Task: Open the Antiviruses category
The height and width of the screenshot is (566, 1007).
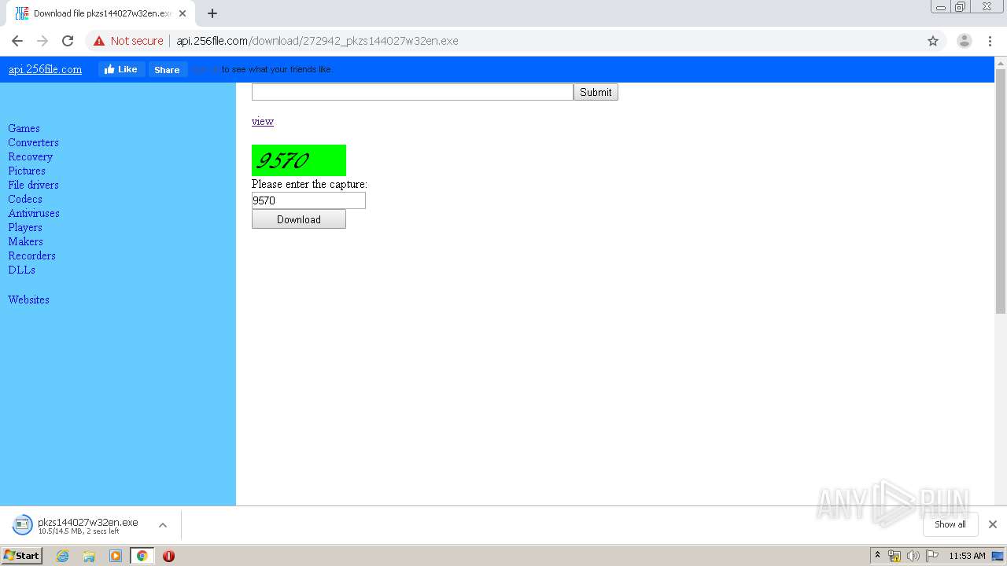Action: point(34,213)
